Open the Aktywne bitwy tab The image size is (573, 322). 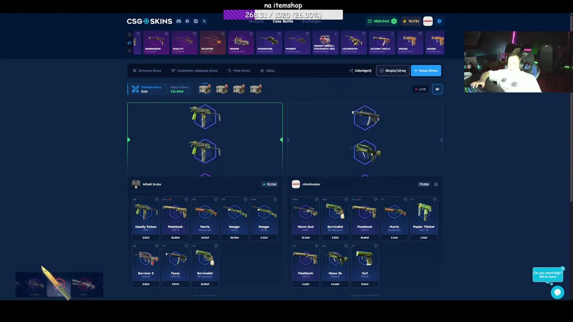point(147,71)
